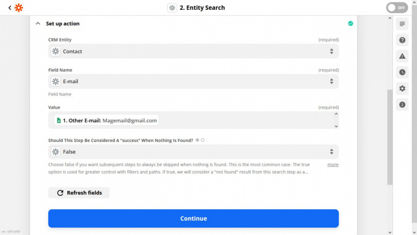Screen dimensions: 417x235
Task: Click the Refresh fields button
Action: [79, 193]
